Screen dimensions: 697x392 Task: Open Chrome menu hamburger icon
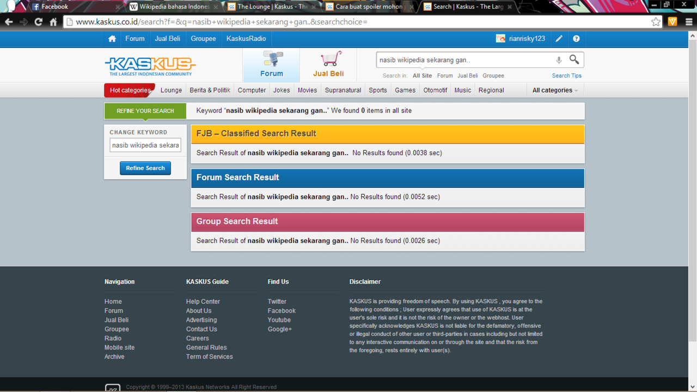pos(689,22)
